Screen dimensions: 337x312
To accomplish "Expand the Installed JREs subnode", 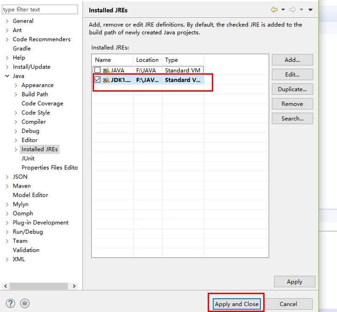I will 16,149.
